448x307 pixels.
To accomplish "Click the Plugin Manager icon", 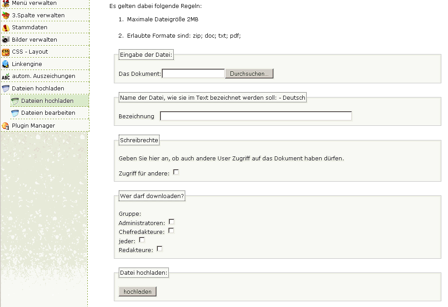I will (5, 126).
